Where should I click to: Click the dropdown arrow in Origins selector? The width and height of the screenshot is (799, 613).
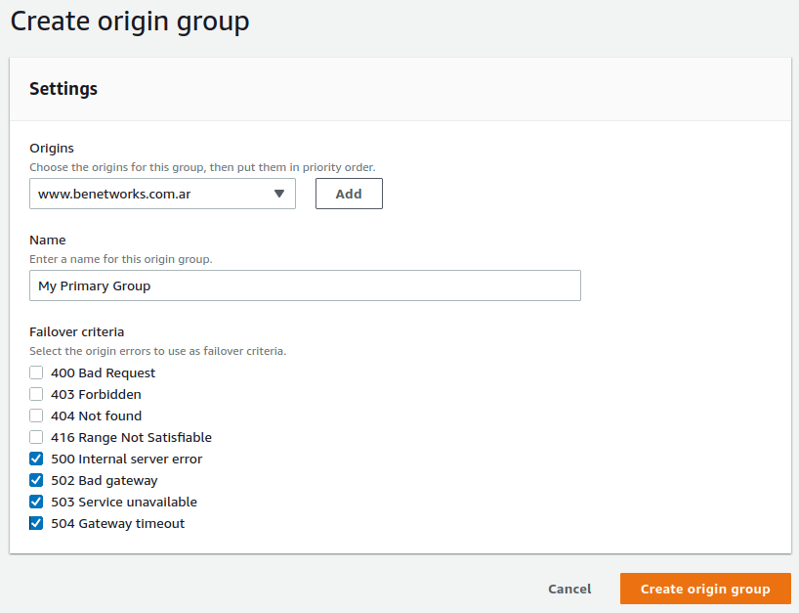point(278,194)
